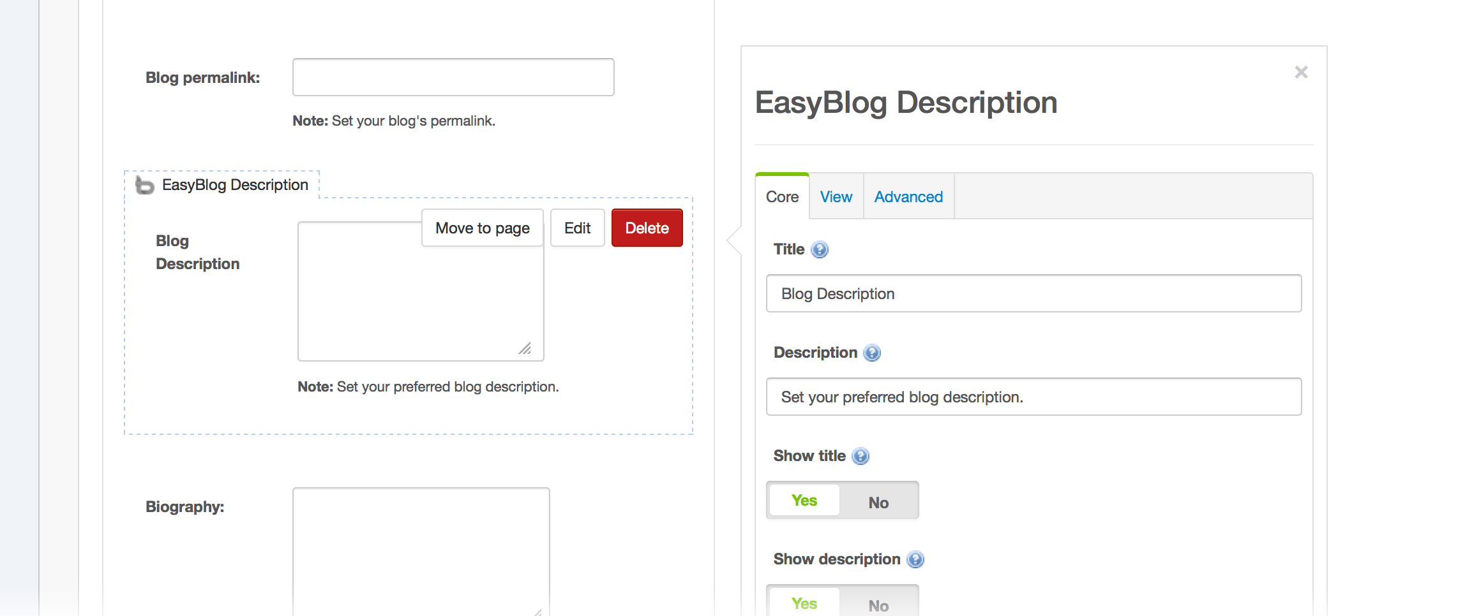Screen dimensions: 1458x616
Task: Click help icon next to Title label
Action: (x=820, y=249)
